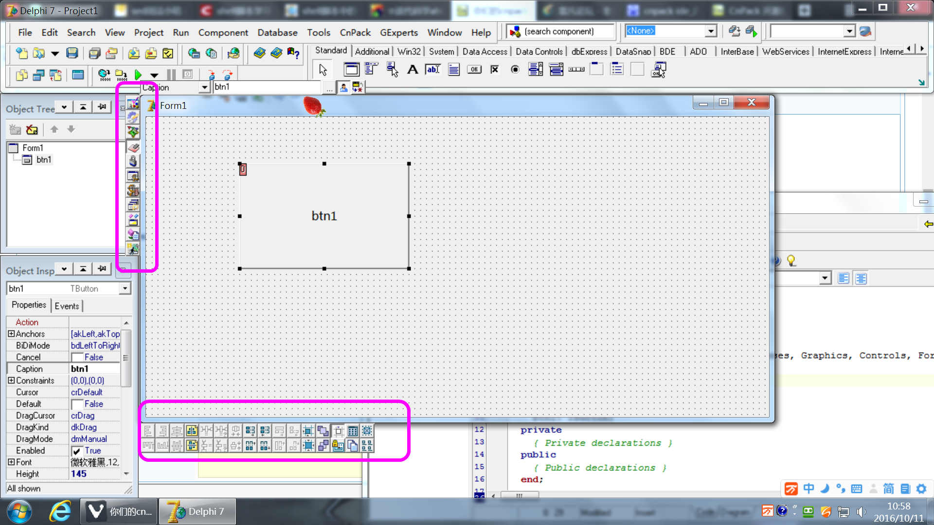Open the CnPack menu
The width and height of the screenshot is (934, 525).
(x=355, y=33)
